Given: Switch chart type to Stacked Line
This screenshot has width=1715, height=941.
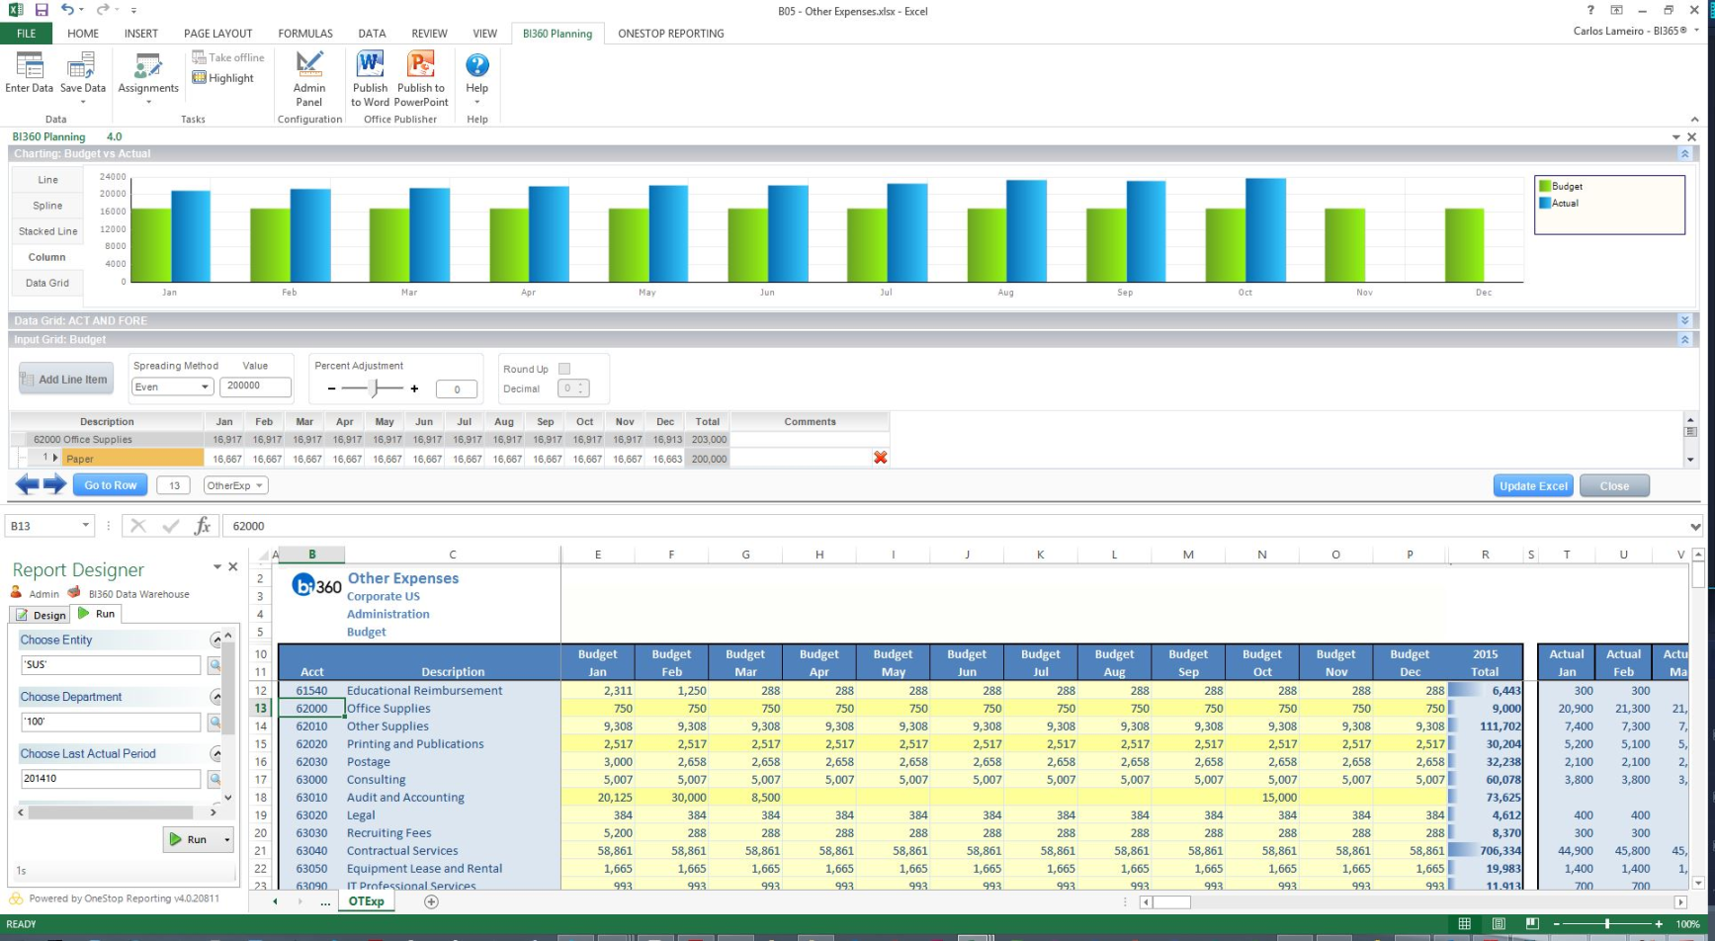Looking at the screenshot, I should (47, 231).
